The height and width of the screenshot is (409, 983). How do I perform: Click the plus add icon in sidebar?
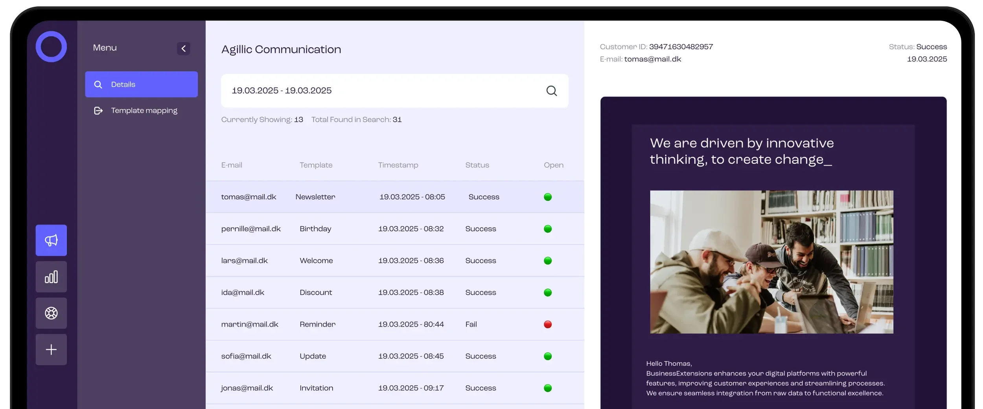click(x=51, y=350)
